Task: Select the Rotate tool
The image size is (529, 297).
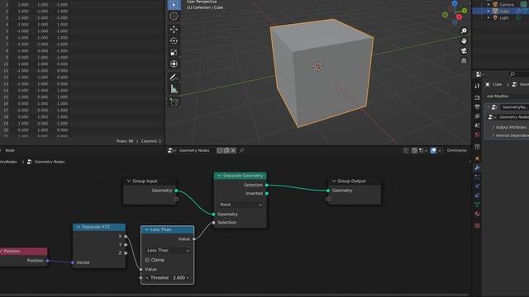Action: tap(174, 40)
